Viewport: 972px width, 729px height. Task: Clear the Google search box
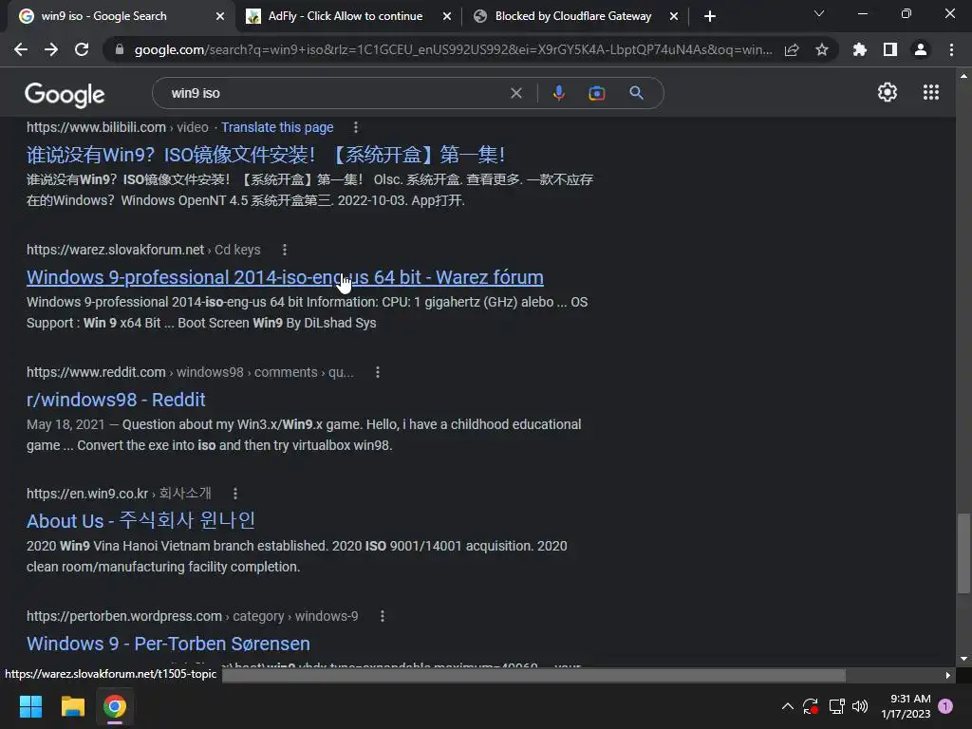(x=515, y=93)
